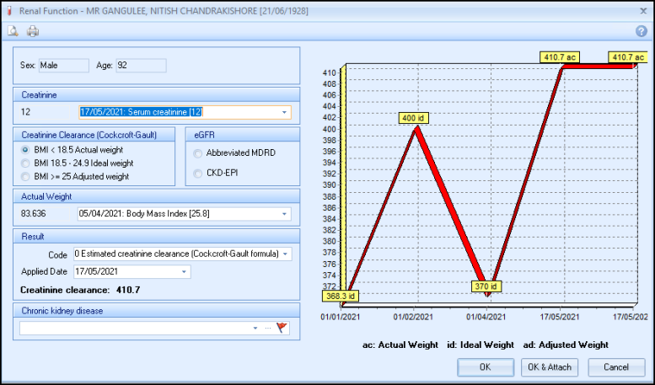Click the print preview magnifier icon
The height and width of the screenshot is (385, 655).
click(x=13, y=31)
